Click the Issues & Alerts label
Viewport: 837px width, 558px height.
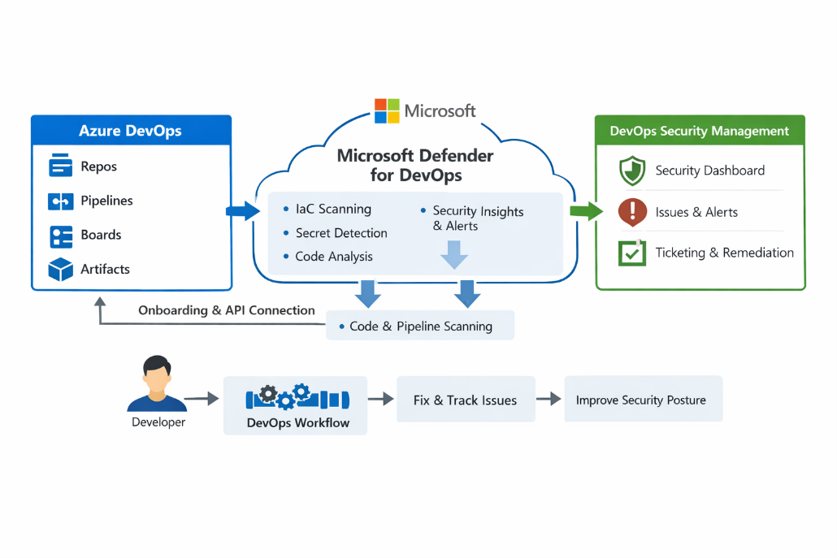tap(696, 212)
